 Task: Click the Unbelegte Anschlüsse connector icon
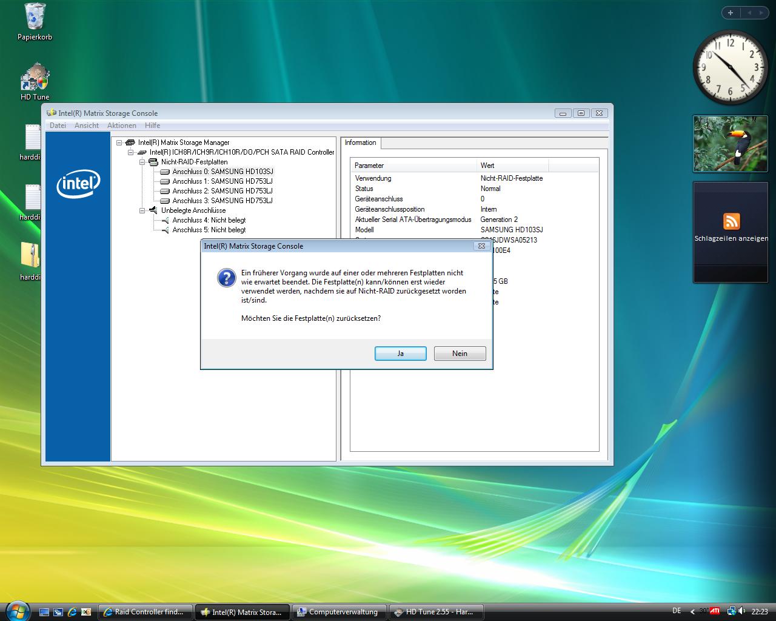coord(153,210)
